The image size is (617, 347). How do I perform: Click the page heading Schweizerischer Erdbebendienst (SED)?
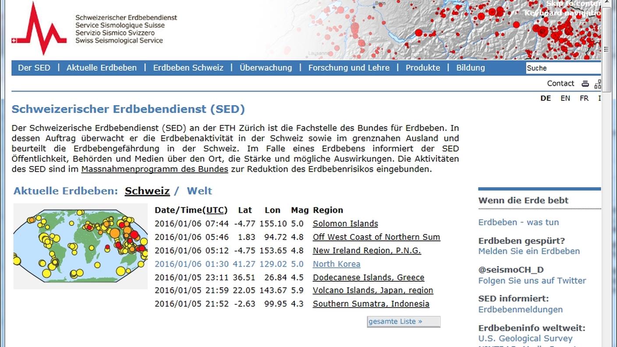pos(128,109)
